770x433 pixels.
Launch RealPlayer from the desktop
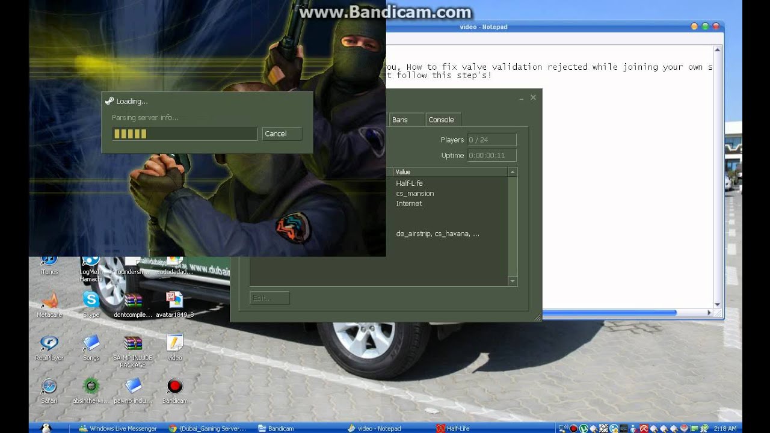tap(49, 348)
